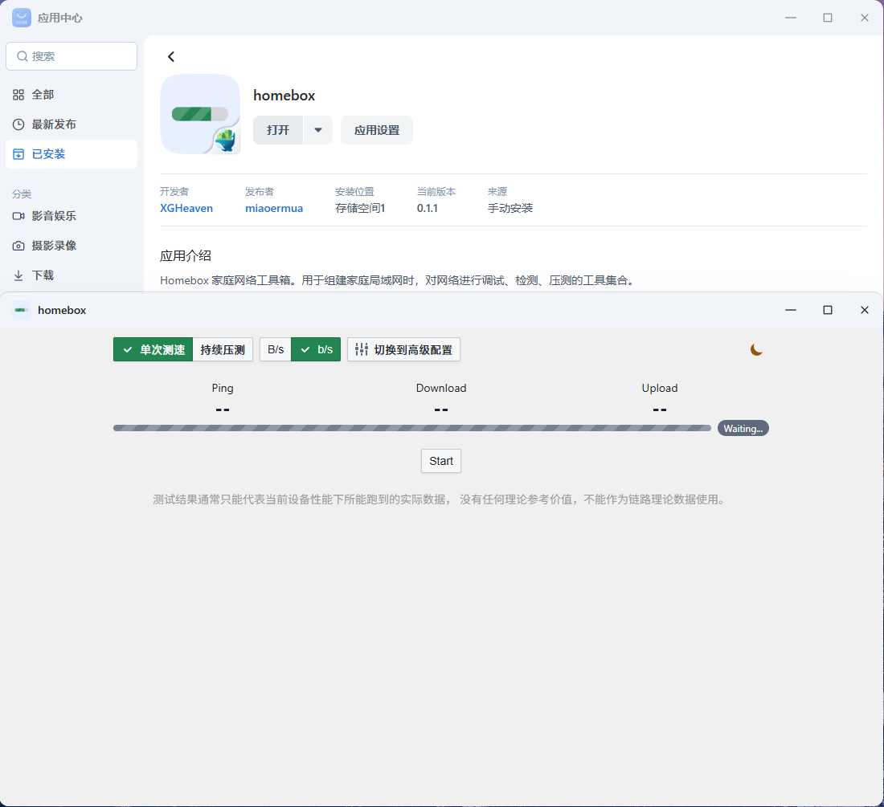Click the sliders icon for advanced config

362,350
